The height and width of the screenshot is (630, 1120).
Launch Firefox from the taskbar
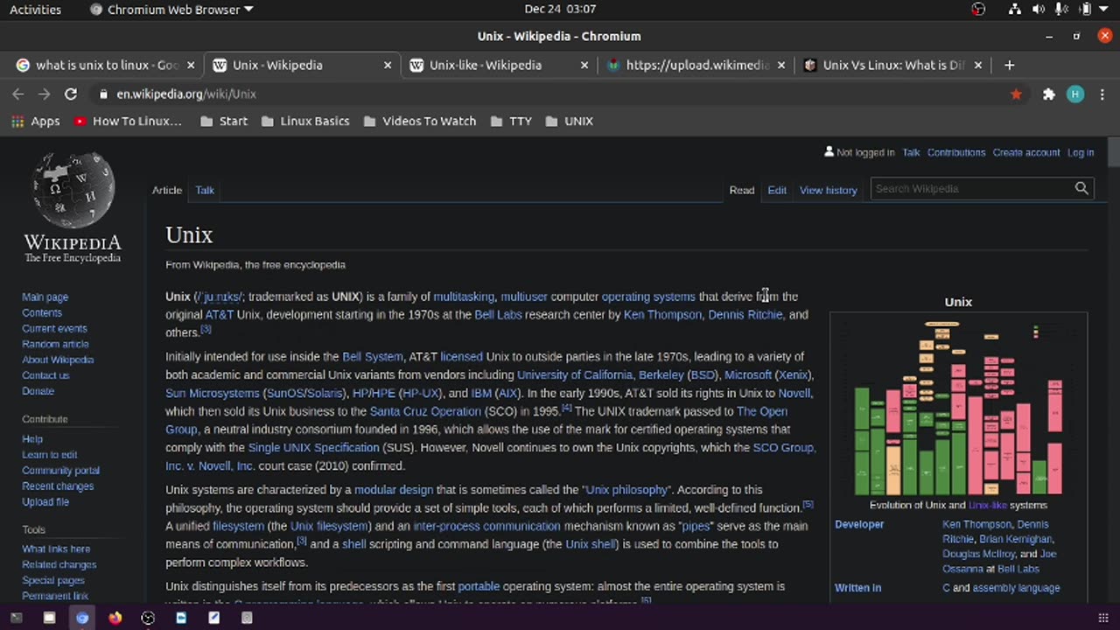(115, 618)
